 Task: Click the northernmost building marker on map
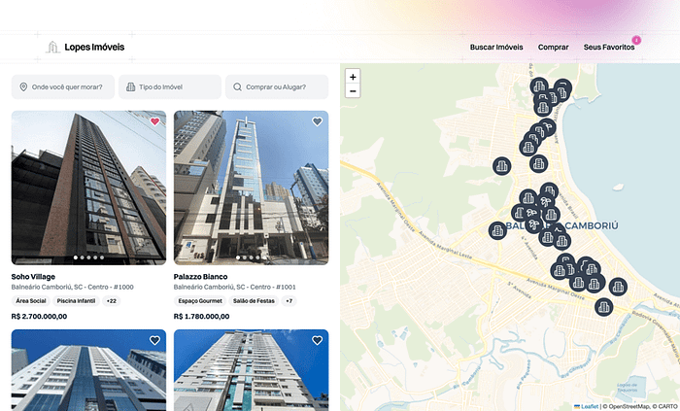pos(539,86)
